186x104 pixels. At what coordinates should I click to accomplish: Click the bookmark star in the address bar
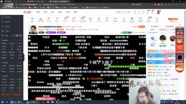[21, 4]
